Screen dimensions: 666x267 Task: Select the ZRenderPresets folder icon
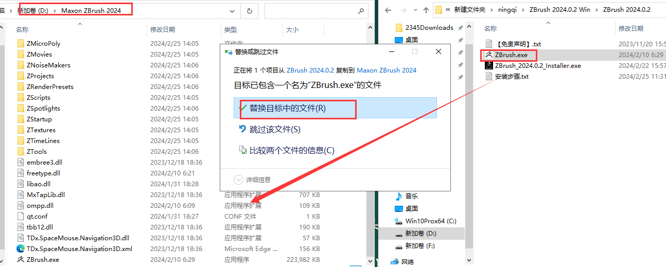coord(21,86)
